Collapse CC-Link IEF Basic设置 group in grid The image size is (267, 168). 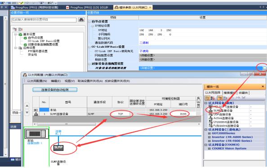click(x=89, y=47)
